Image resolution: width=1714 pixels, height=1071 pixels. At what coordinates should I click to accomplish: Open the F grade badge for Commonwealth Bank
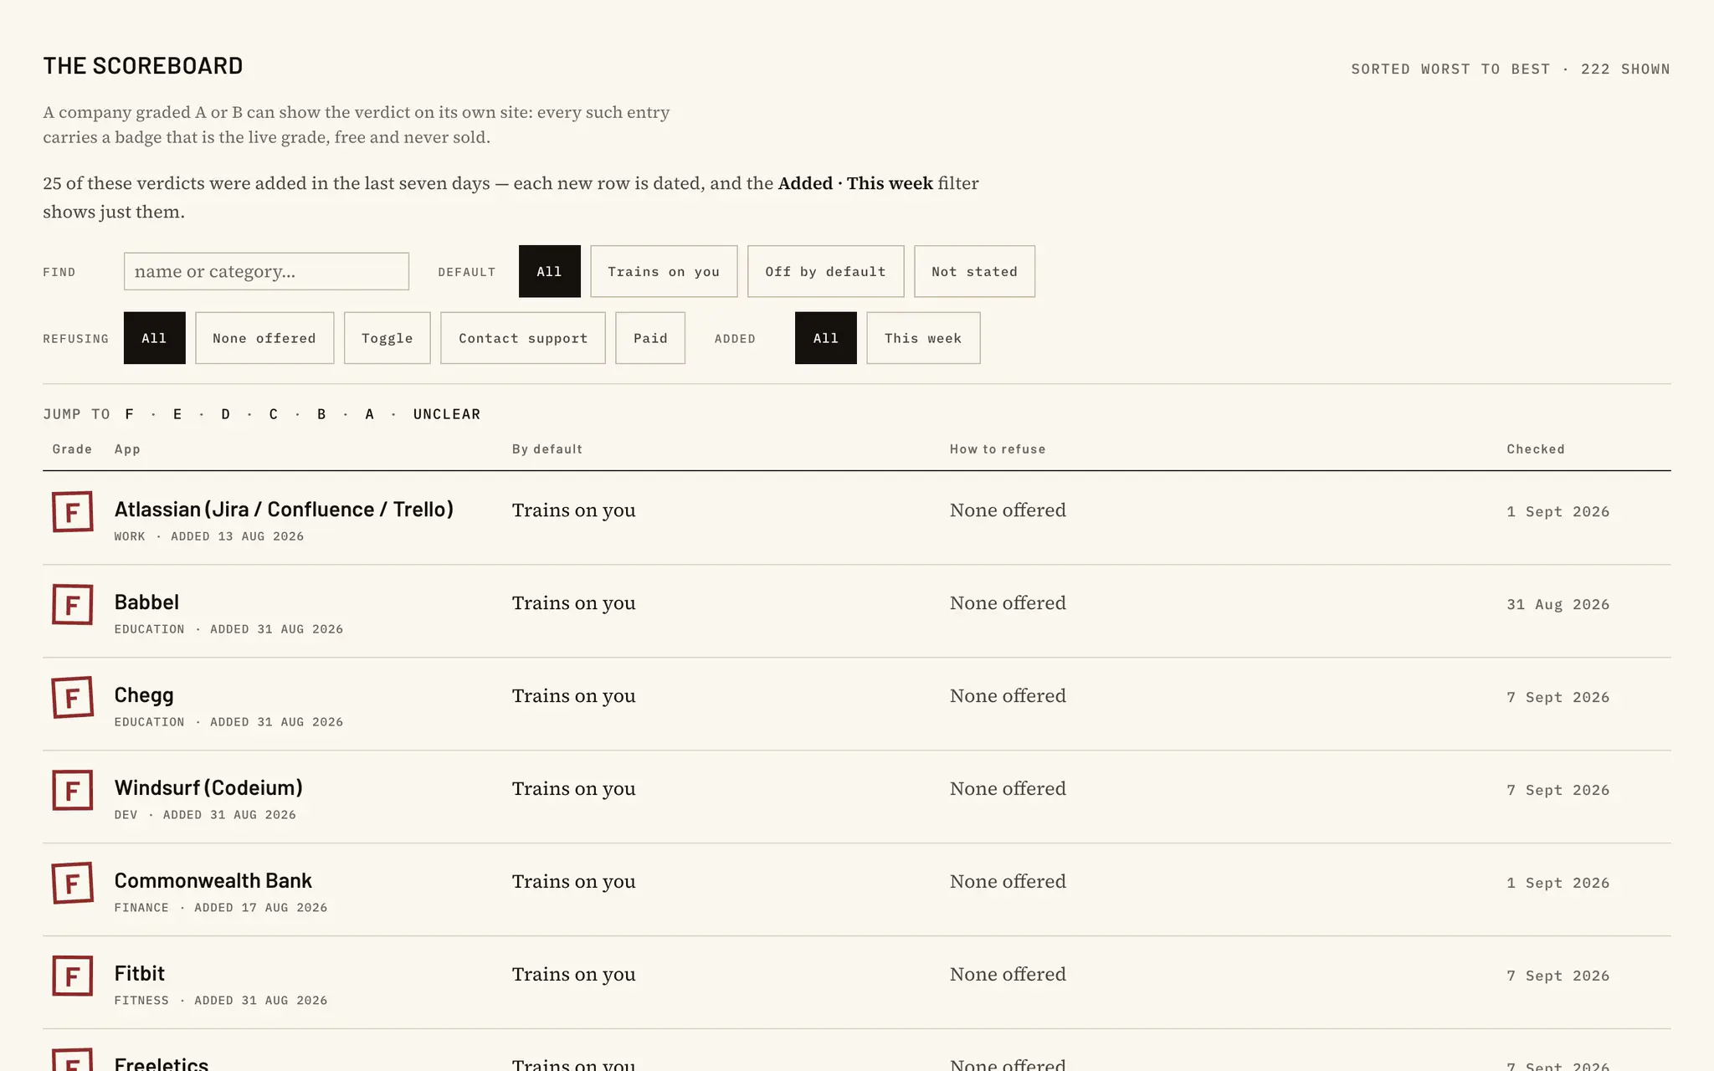72,883
